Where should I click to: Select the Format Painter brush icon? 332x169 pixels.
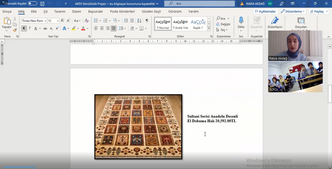pyautogui.click(x=15, y=30)
